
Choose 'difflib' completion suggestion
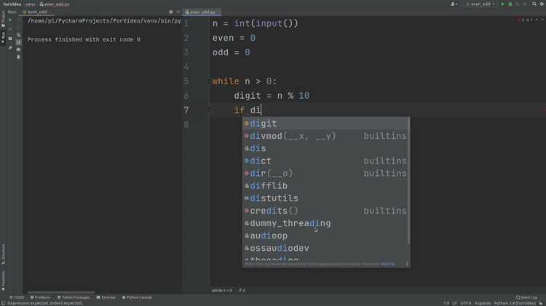326,186
